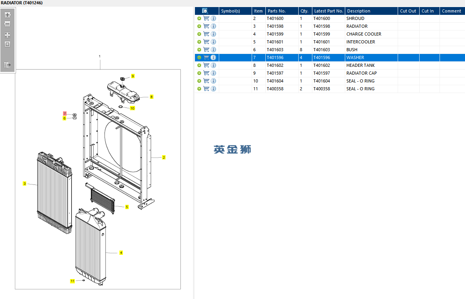Click the Cut In column header
Viewport: 465px width, 299px height.
[x=429, y=11]
